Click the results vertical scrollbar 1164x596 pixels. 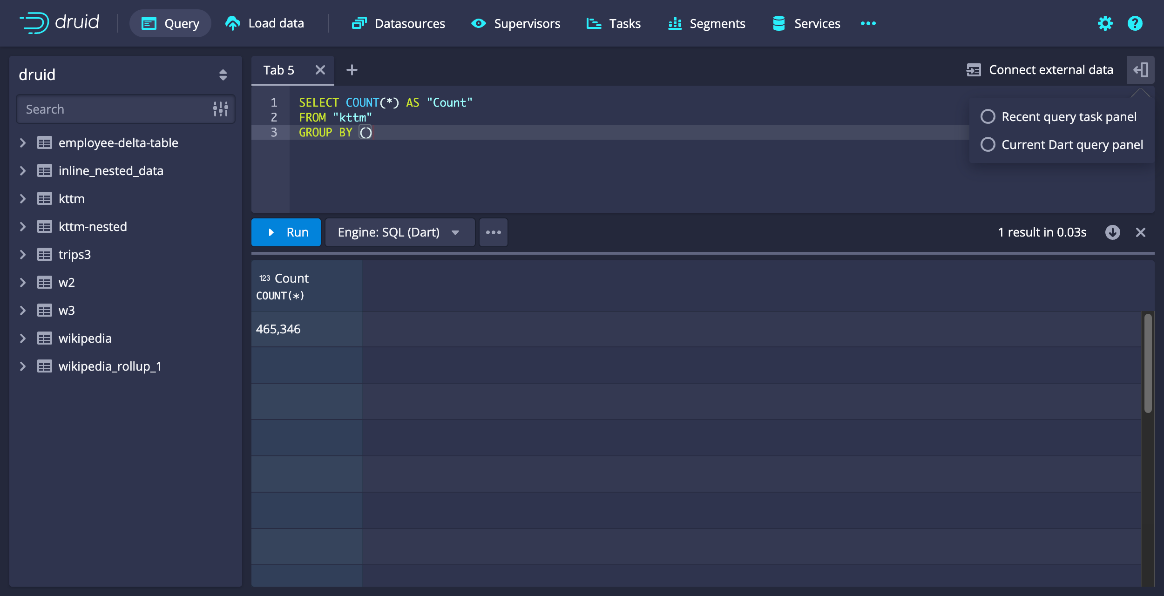(x=1148, y=363)
